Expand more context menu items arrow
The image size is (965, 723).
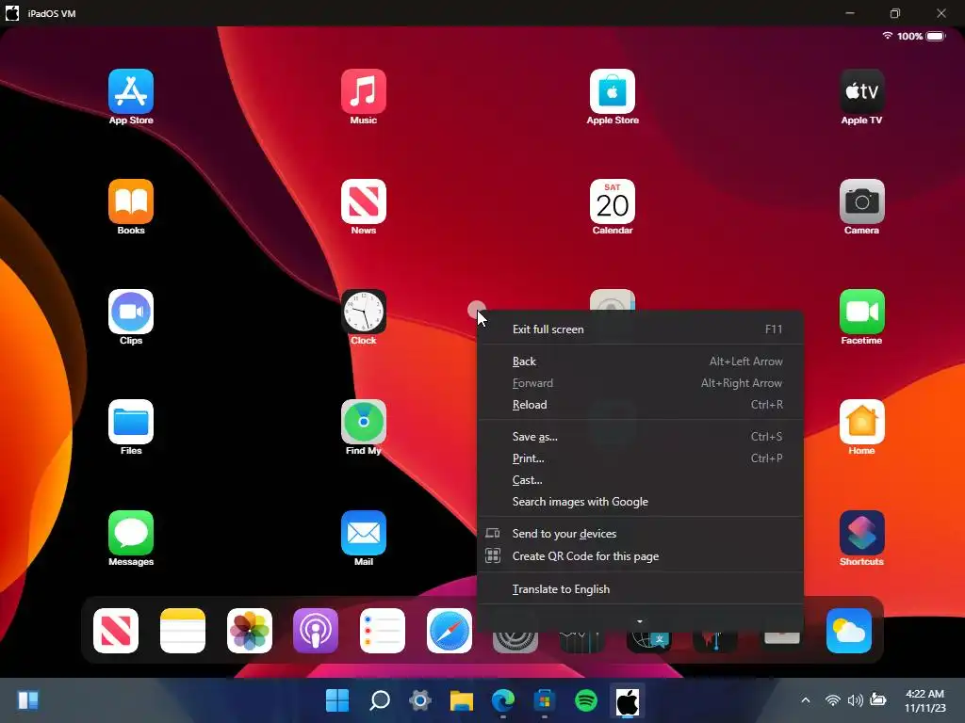[x=640, y=621]
